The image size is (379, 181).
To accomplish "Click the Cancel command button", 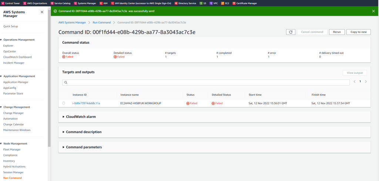I will [x=312, y=32].
